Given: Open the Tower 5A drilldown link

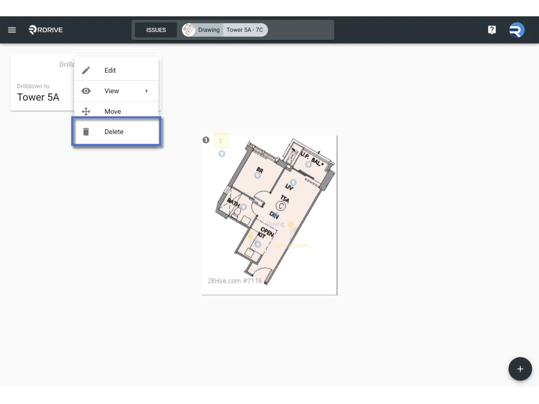Looking at the screenshot, I should tap(38, 97).
